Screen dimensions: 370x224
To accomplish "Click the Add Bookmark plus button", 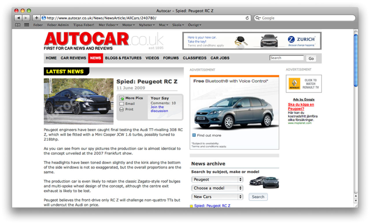I will (36, 18).
